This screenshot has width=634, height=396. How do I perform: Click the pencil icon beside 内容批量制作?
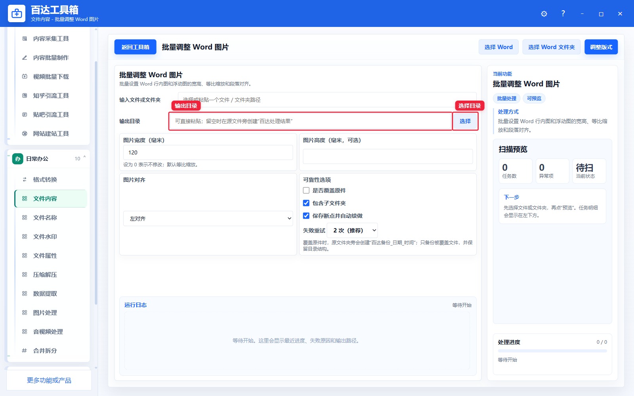click(25, 57)
